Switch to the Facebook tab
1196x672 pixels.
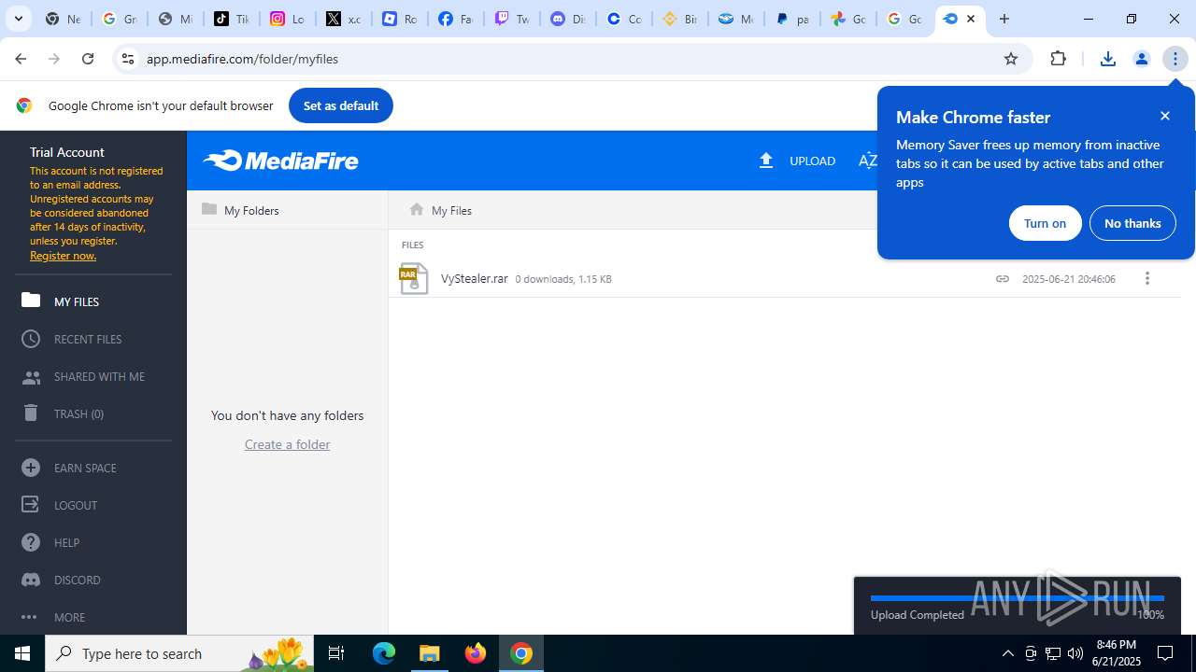pyautogui.click(x=455, y=19)
